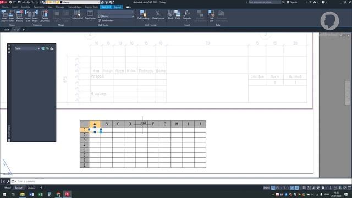
Task: Insert a row above the cell
Action: click(x=4, y=16)
